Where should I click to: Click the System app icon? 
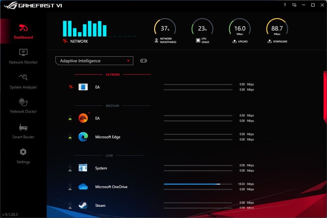[x=83, y=168]
